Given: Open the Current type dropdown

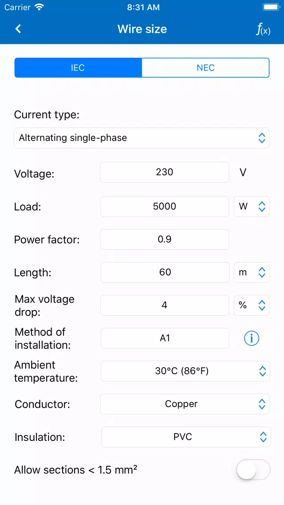Looking at the screenshot, I should coord(142,138).
